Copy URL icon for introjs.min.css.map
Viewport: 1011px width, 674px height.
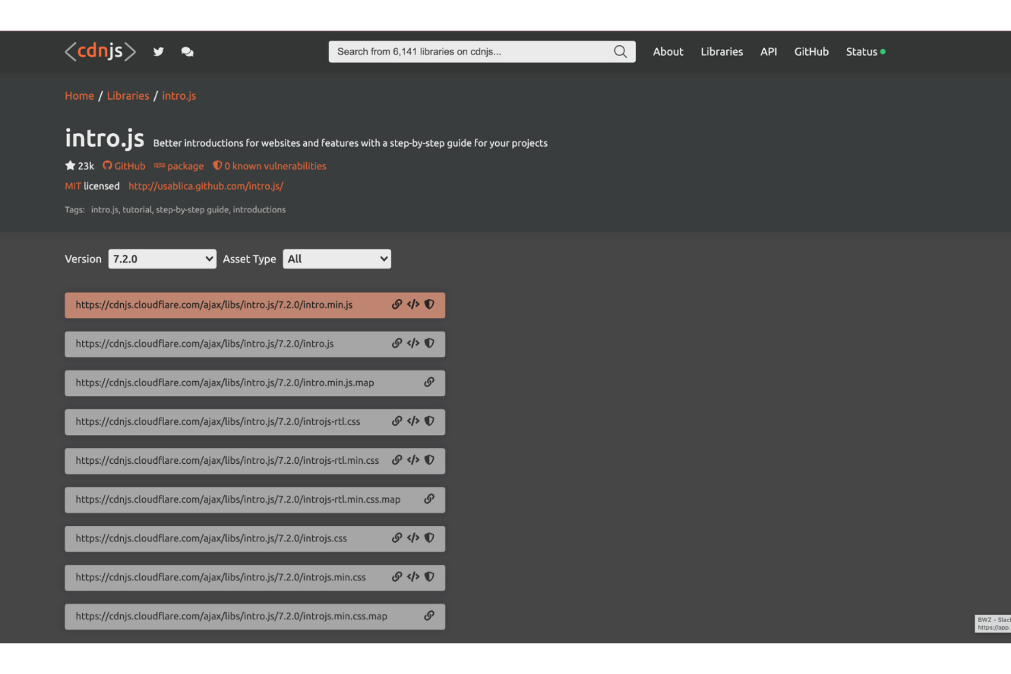click(429, 616)
